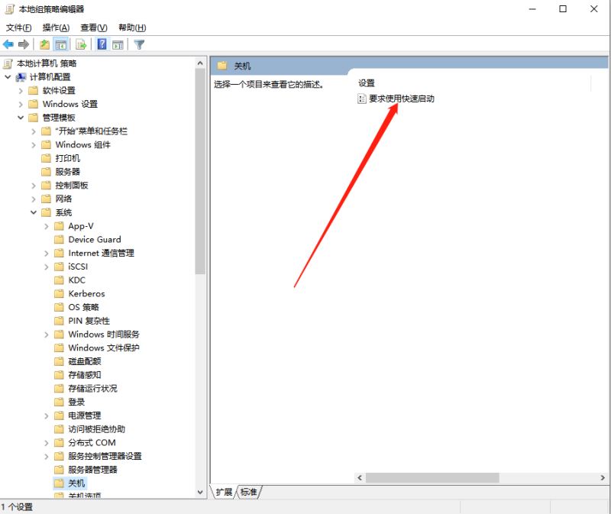The height and width of the screenshot is (514, 611).
Task: Expand the Windows 时间服务 node
Action: [x=47, y=335]
